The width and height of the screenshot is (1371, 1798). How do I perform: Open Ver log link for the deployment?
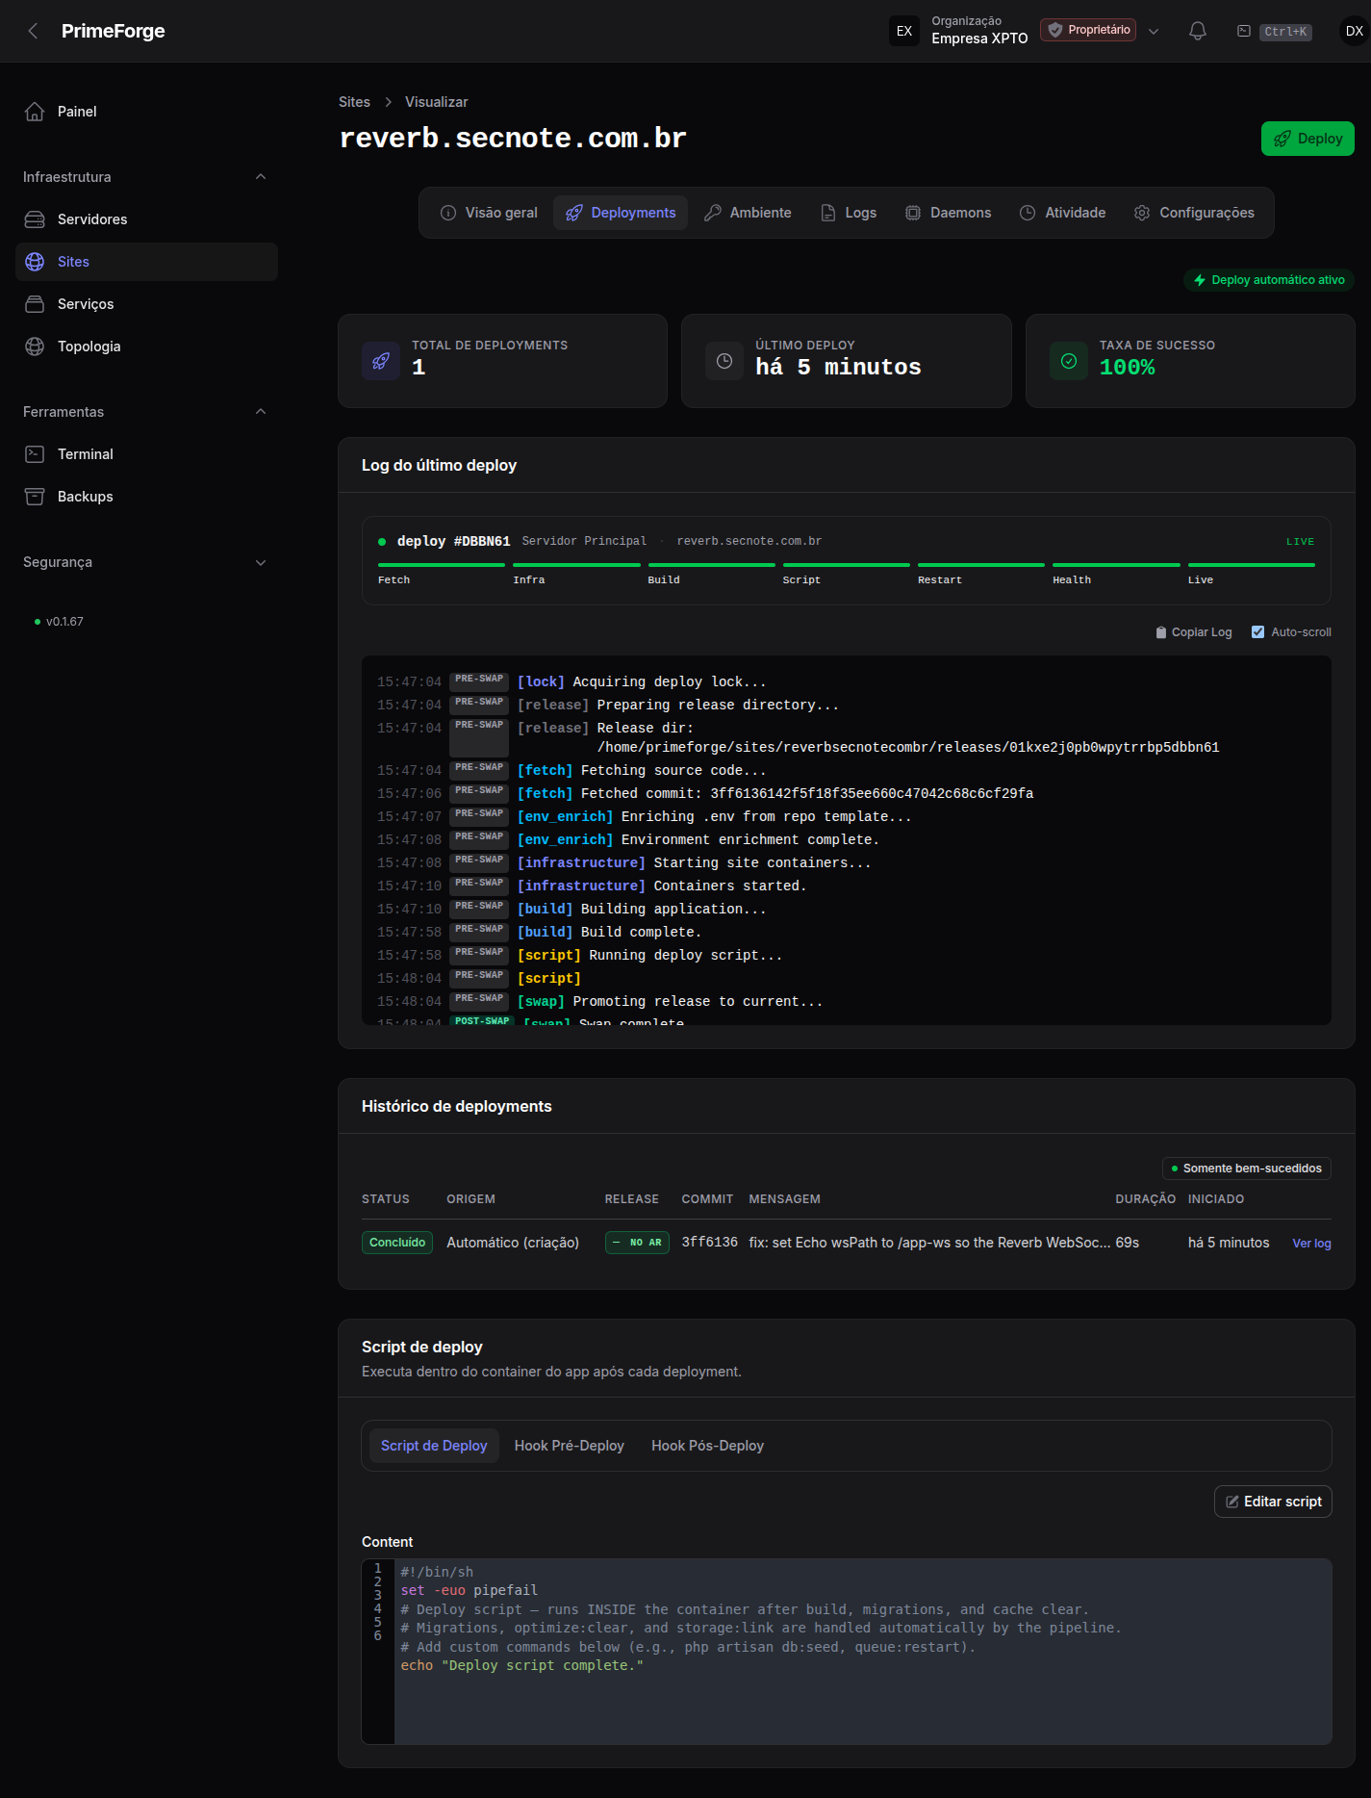[x=1311, y=1244]
